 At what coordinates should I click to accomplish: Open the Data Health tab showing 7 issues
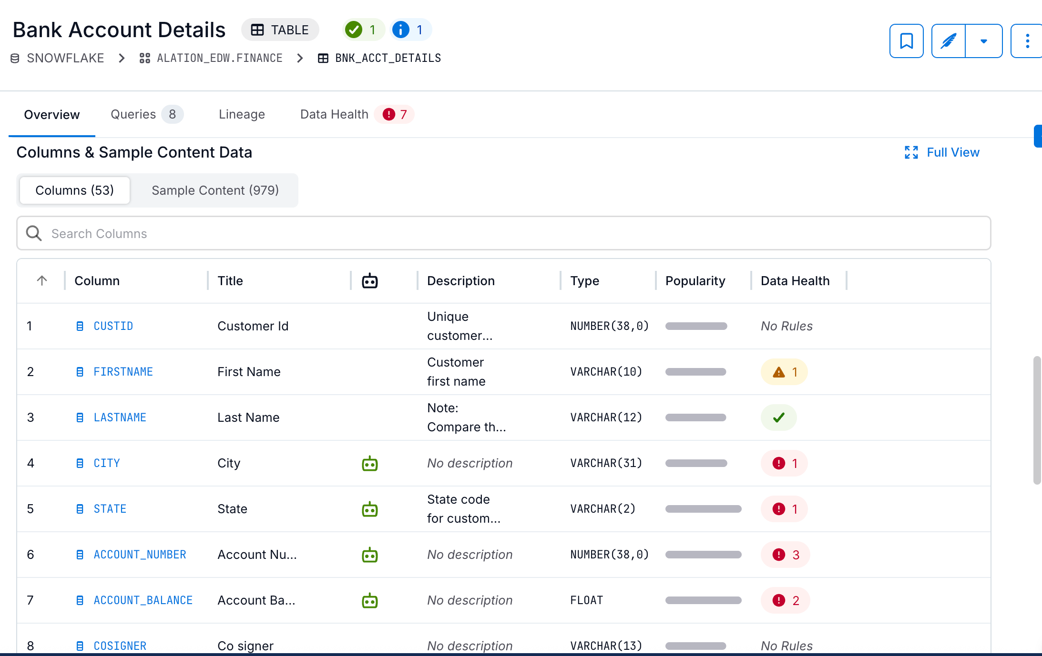click(x=334, y=114)
